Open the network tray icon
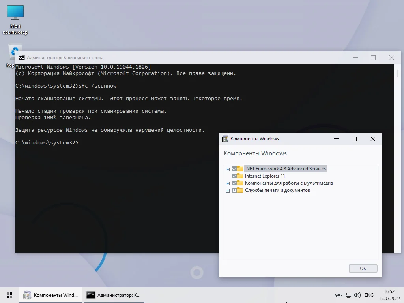Screen dimensions: 404x303 (348, 295)
